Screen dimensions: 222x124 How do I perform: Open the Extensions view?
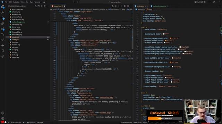(3, 29)
